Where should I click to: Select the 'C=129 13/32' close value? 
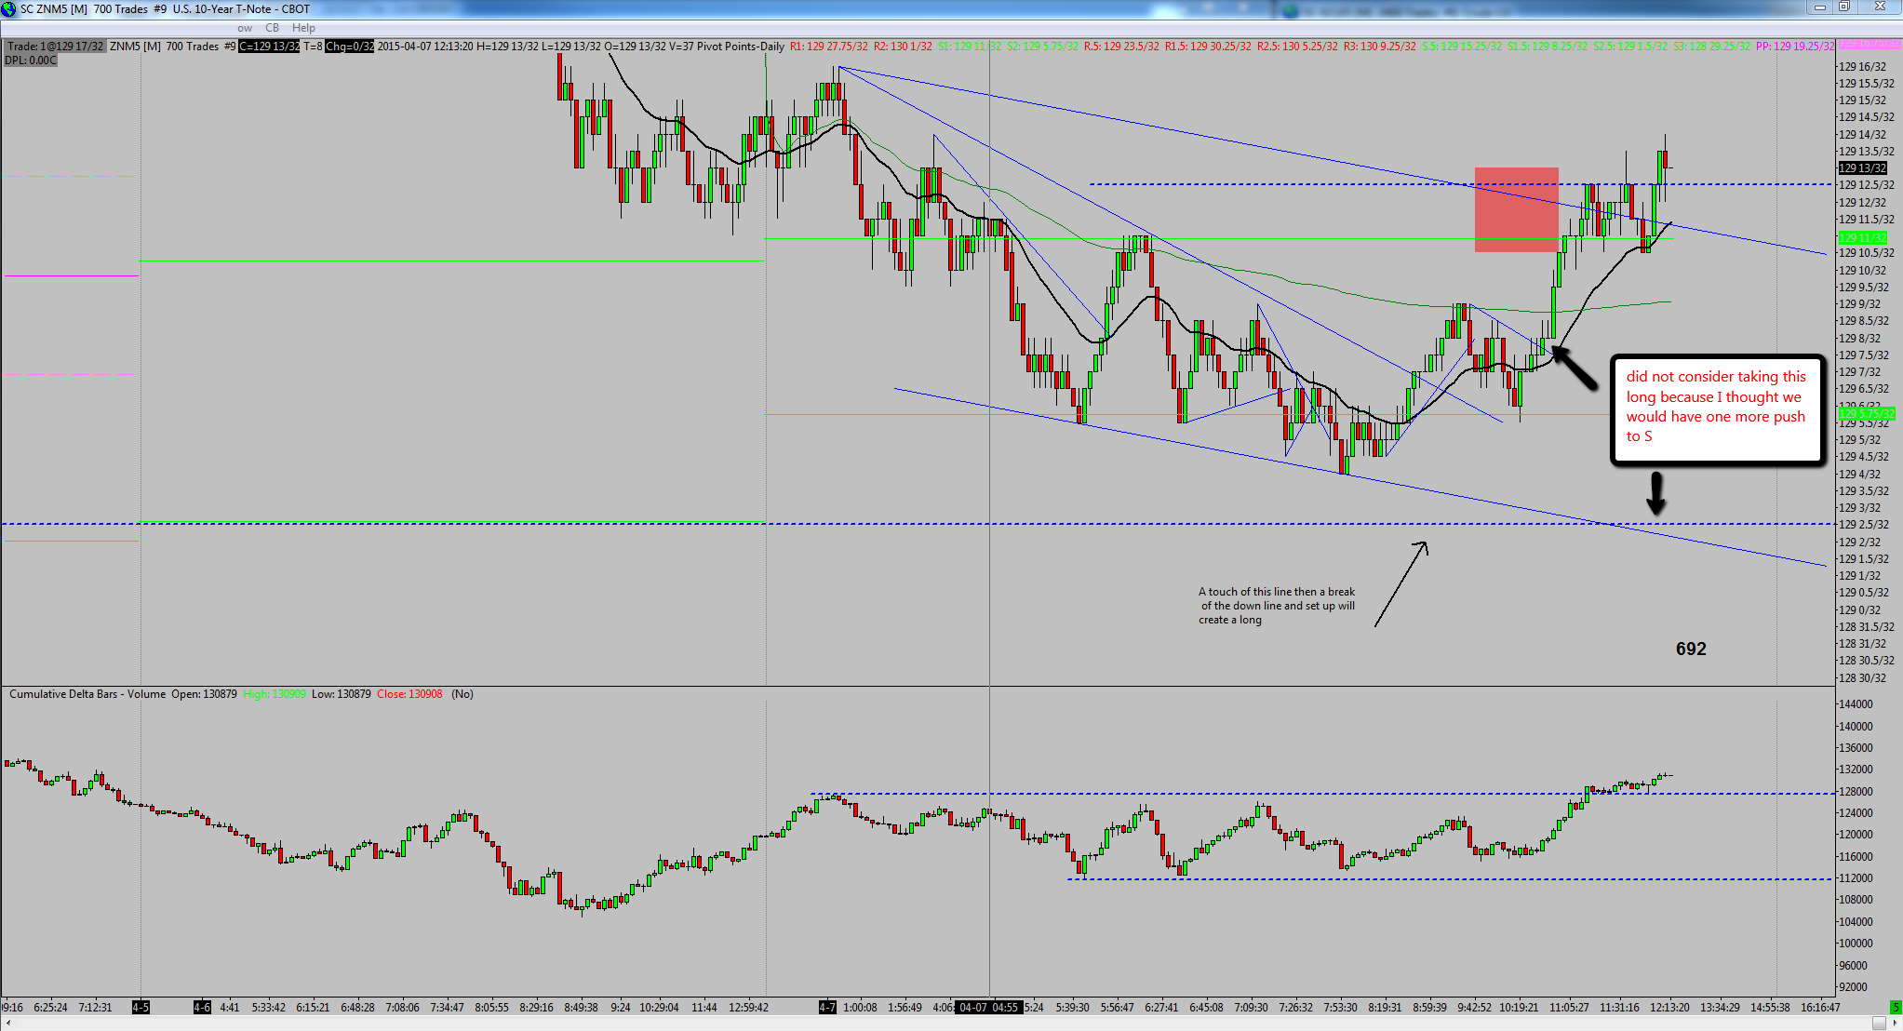[269, 47]
